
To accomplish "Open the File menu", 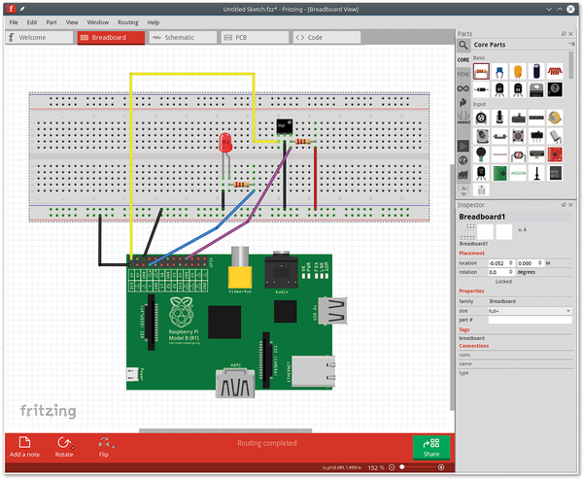I will coord(14,22).
